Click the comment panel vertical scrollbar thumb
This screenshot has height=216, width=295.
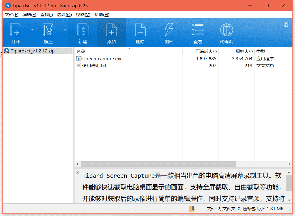[289, 183]
